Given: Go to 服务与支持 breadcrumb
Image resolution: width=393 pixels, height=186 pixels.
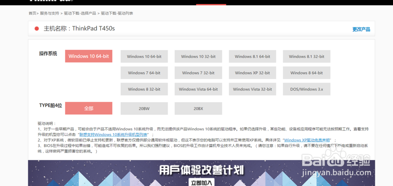Looking at the screenshot, I should 50,13.
